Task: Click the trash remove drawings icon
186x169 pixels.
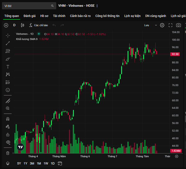Action: coord(8,153)
